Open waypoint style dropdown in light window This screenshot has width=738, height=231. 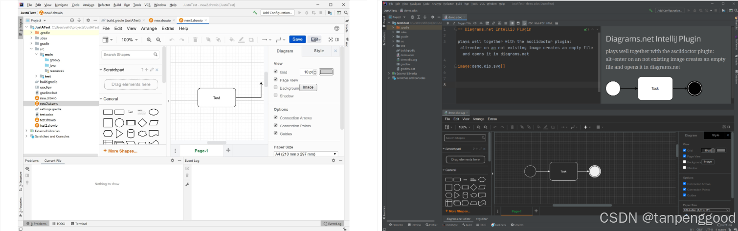280,39
